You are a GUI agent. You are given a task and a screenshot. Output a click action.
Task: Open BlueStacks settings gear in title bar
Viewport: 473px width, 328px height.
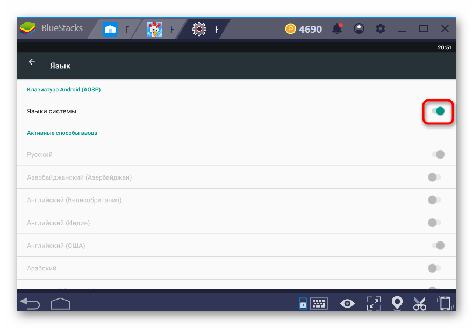[x=381, y=28]
